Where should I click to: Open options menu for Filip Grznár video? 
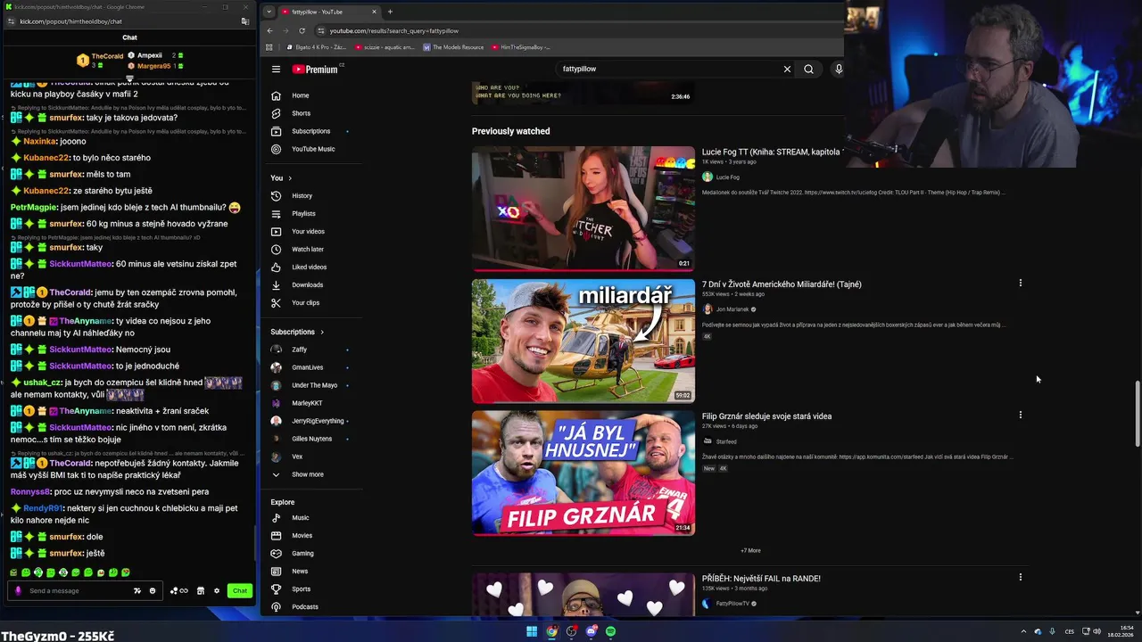[1021, 415]
